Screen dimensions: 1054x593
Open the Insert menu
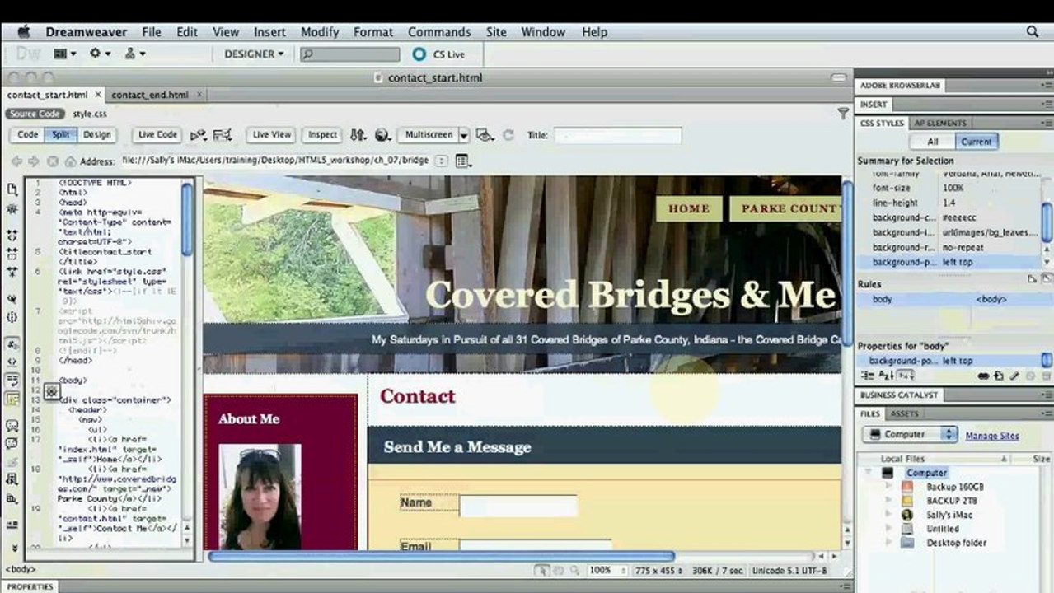269,31
